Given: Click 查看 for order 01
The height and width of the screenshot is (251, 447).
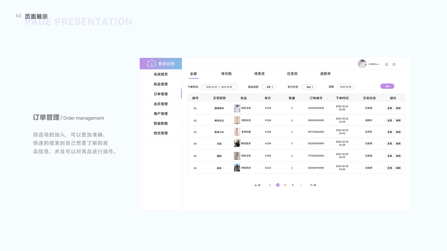Looking at the screenshot, I should pyautogui.click(x=390, y=108).
